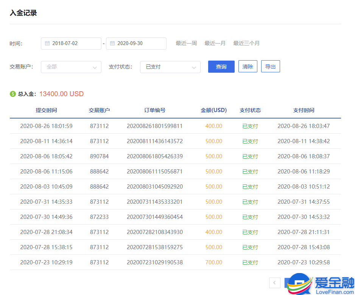This screenshot has height=295, width=355.
Task: Click the 700.00 amount cell
Action: pos(214,262)
